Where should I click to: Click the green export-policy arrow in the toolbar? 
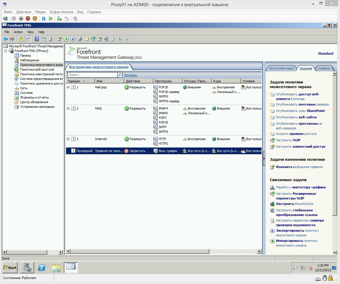[x=66, y=39]
